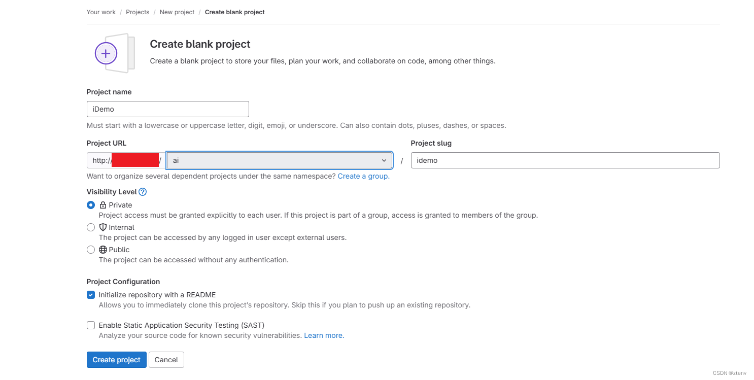Open Projects breadcrumb item
Screen dimensions: 754x380
point(138,12)
